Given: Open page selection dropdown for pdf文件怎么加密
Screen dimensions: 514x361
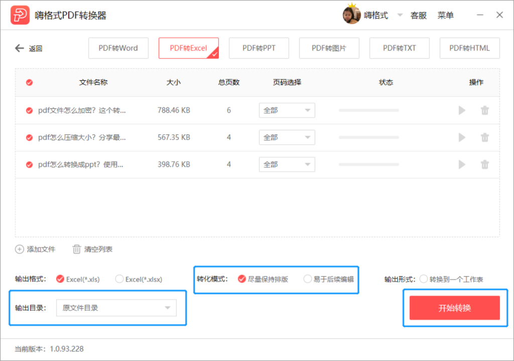Looking at the screenshot, I should (287, 110).
